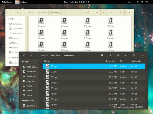This screenshot has width=153, height=114.
Task: Sort by Tipo column header
Action: coord(124,61)
